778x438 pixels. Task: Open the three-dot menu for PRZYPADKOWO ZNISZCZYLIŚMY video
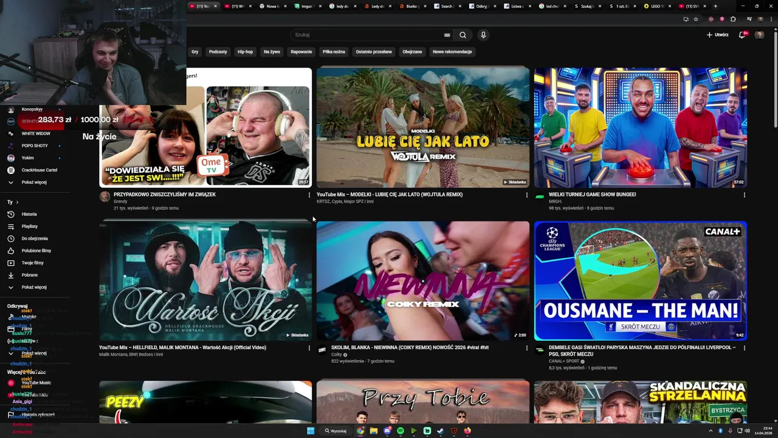(309, 195)
